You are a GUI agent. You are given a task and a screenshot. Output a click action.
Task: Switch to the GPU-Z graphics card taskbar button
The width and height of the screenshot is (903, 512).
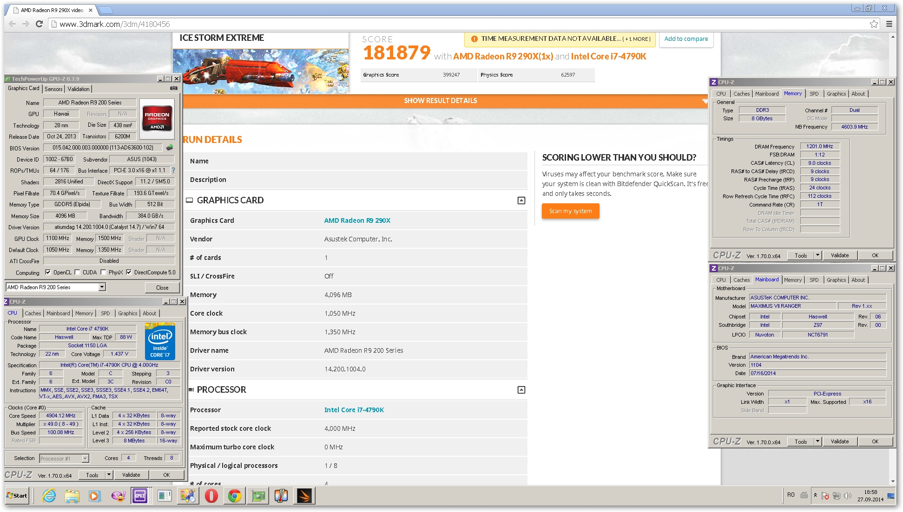(x=258, y=496)
